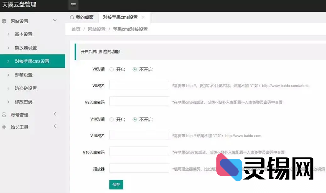This screenshot has height=193, width=326.
Task: Click the green 保存 button
Action: (x=116, y=185)
